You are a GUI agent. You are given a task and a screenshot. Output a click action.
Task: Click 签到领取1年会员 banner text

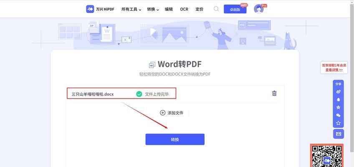(x=334, y=65)
